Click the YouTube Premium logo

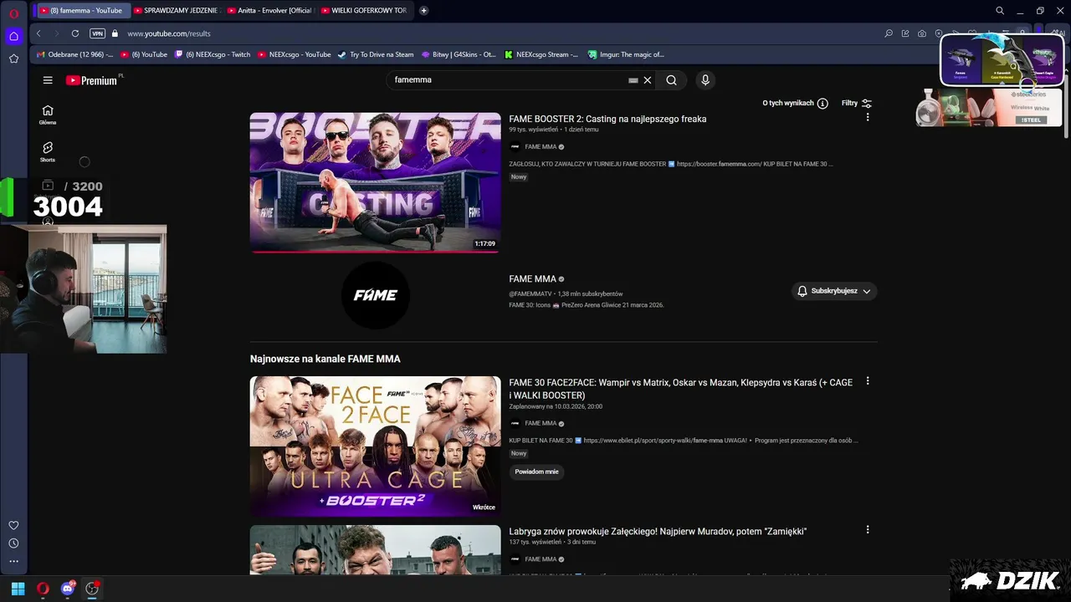tap(92, 80)
